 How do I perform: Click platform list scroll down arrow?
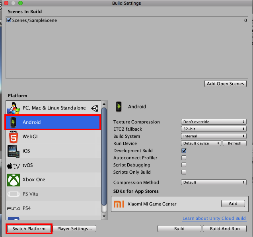coord(104,216)
